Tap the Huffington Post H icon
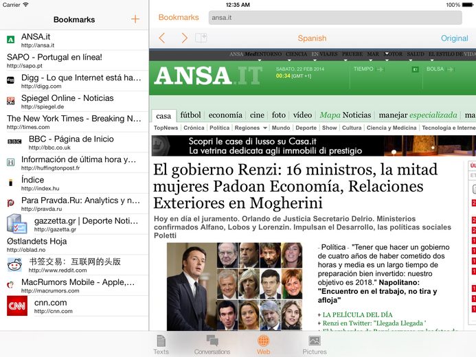 (10, 162)
